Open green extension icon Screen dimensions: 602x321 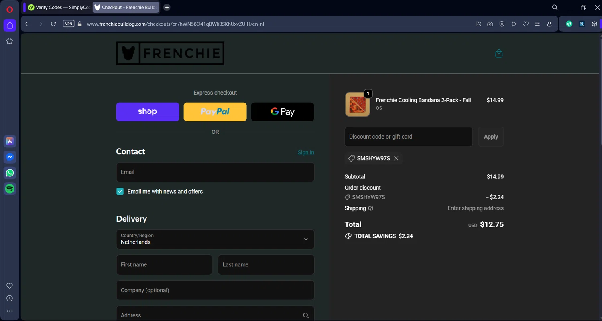[569, 24]
